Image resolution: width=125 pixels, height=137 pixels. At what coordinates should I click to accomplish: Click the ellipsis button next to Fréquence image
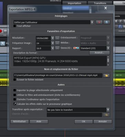click(x=57, y=43)
